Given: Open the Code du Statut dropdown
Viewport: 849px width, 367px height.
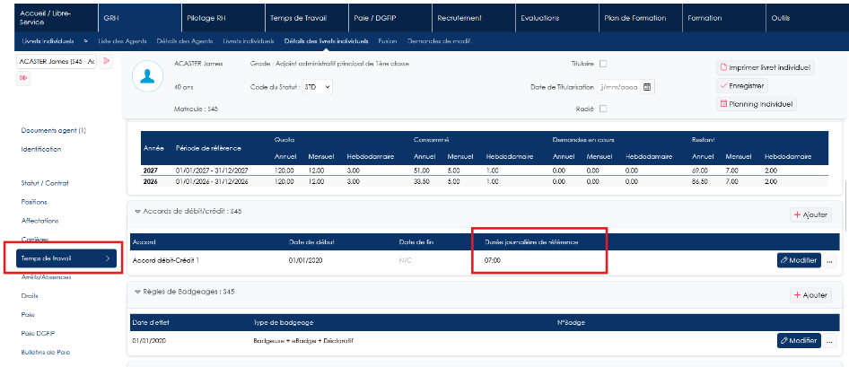Looking at the screenshot, I should pyautogui.click(x=317, y=87).
